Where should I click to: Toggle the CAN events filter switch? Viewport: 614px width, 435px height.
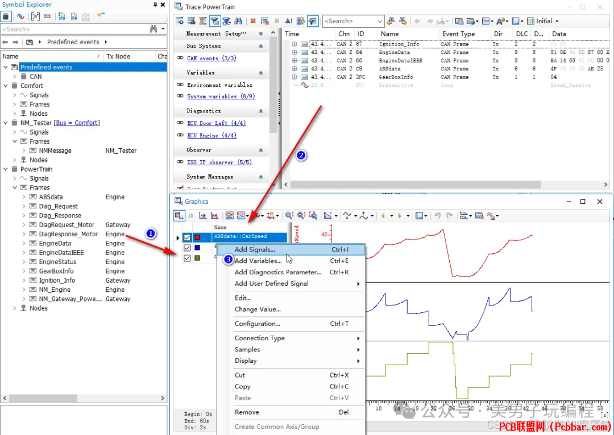pos(180,58)
